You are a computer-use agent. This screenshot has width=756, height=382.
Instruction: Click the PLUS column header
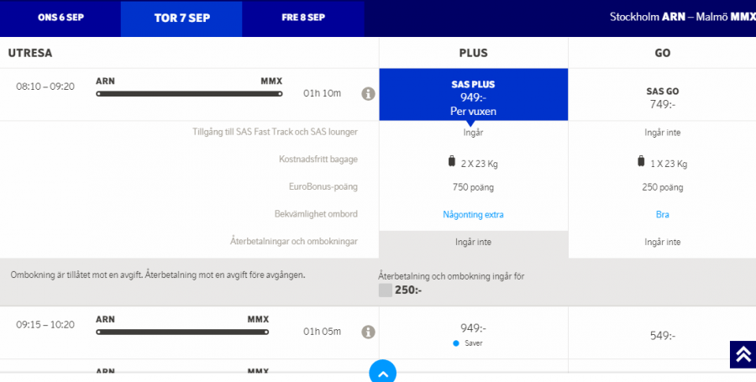(473, 53)
